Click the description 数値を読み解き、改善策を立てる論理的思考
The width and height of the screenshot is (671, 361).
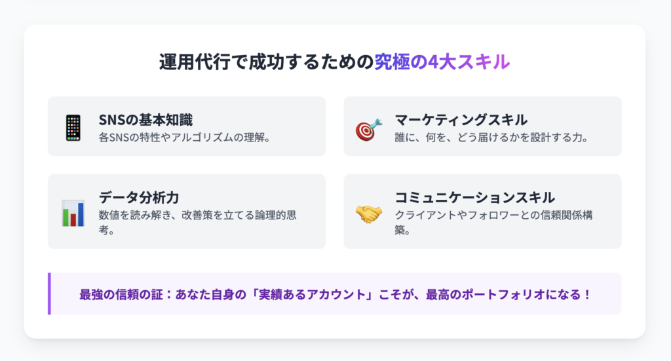coord(197,222)
